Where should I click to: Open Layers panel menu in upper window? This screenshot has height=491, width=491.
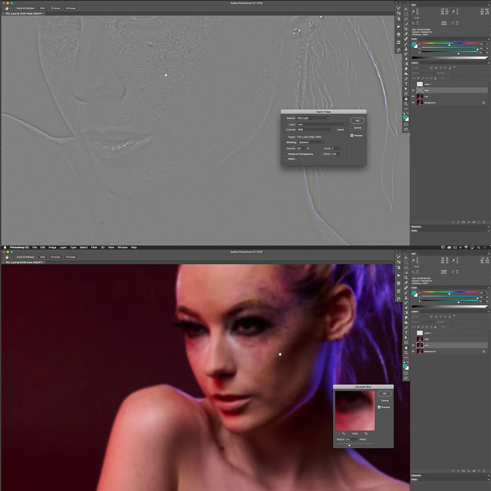click(489, 63)
